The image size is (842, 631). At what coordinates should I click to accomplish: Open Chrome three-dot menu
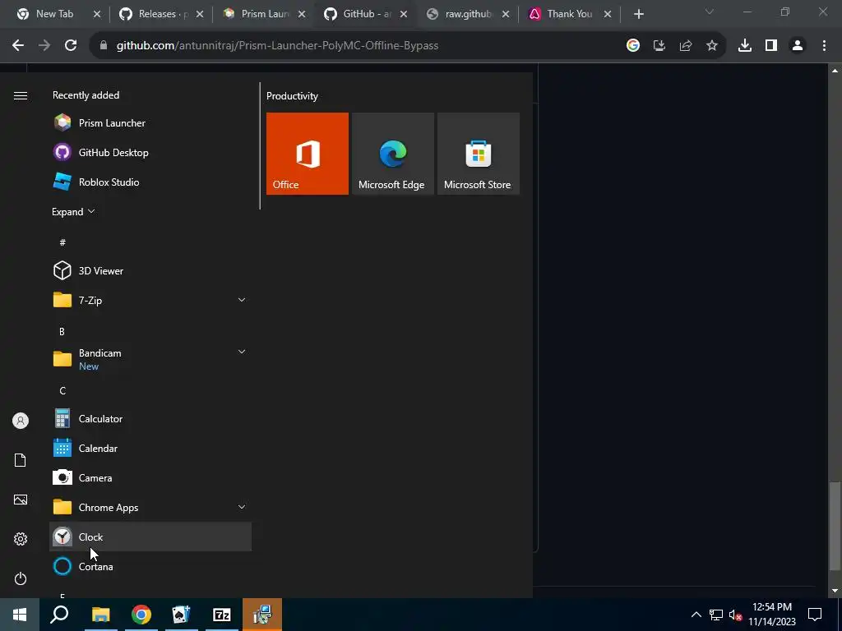pyautogui.click(x=824, y=46)
